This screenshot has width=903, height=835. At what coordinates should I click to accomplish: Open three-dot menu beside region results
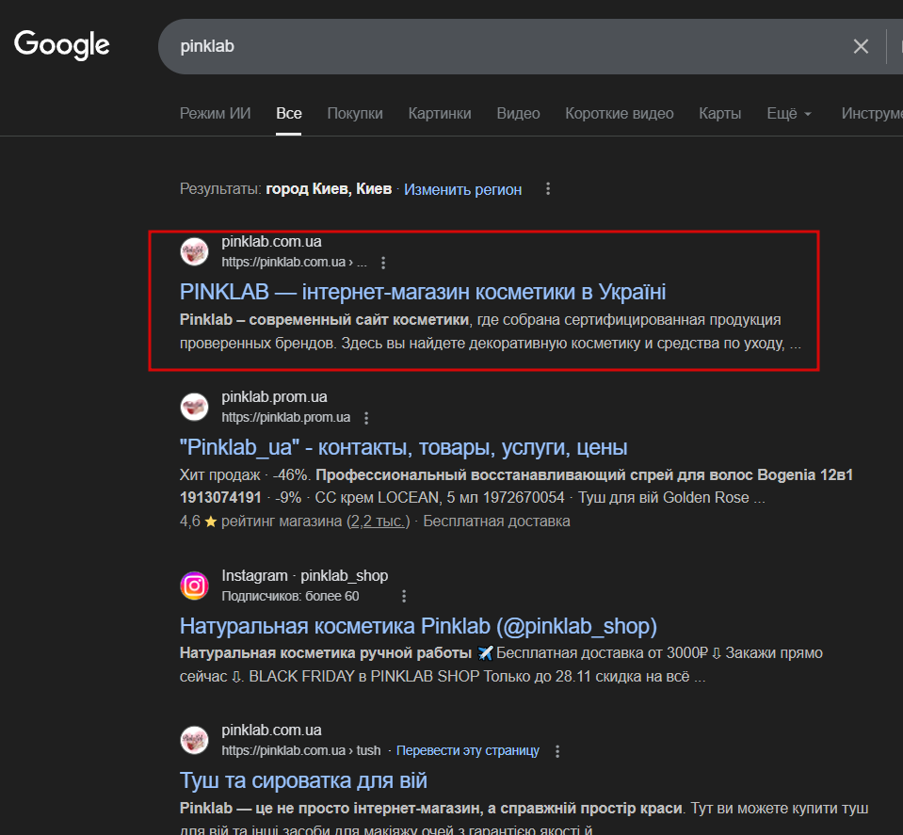point(548,189)
